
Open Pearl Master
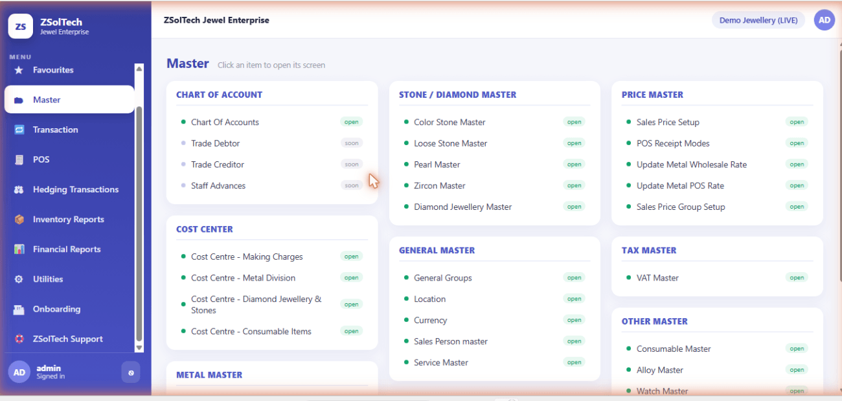pyautogui.click(x=494, y=165)
